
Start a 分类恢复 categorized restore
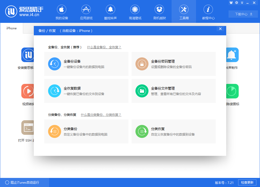pyautogui.click(x=173, y=131)
